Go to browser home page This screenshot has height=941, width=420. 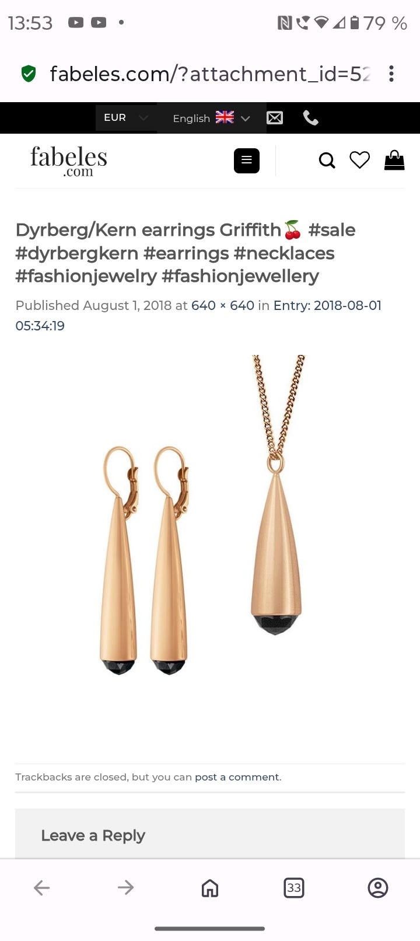[210, 888]
